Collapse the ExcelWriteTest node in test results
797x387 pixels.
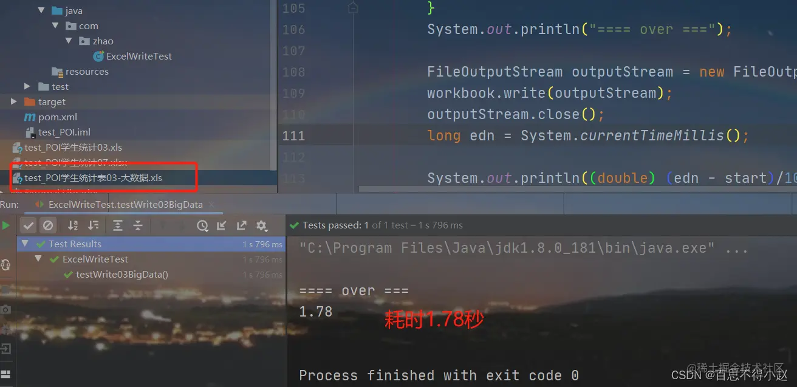point(38,259)
